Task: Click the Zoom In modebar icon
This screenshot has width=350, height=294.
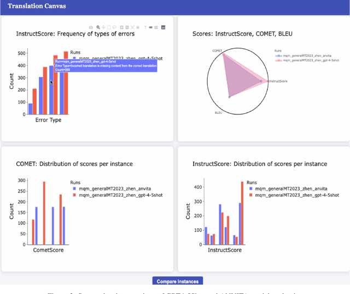Action: [x=121, y=27]
